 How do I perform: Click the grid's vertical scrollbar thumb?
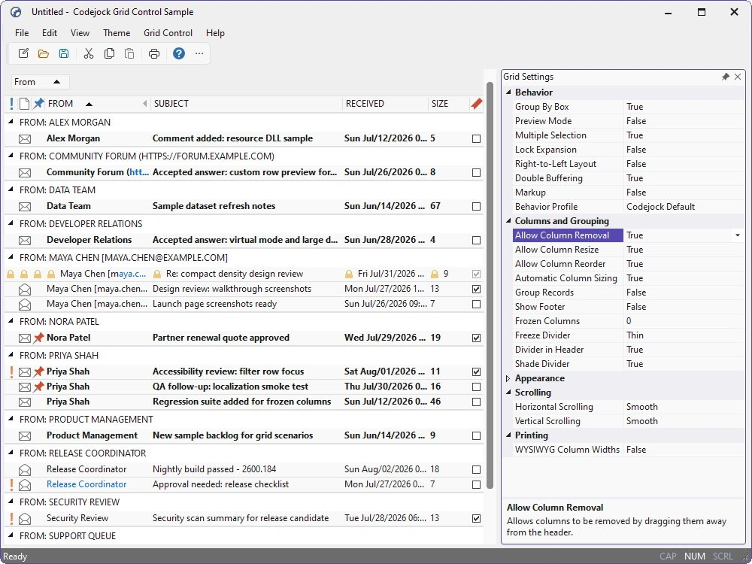point(490,286)
